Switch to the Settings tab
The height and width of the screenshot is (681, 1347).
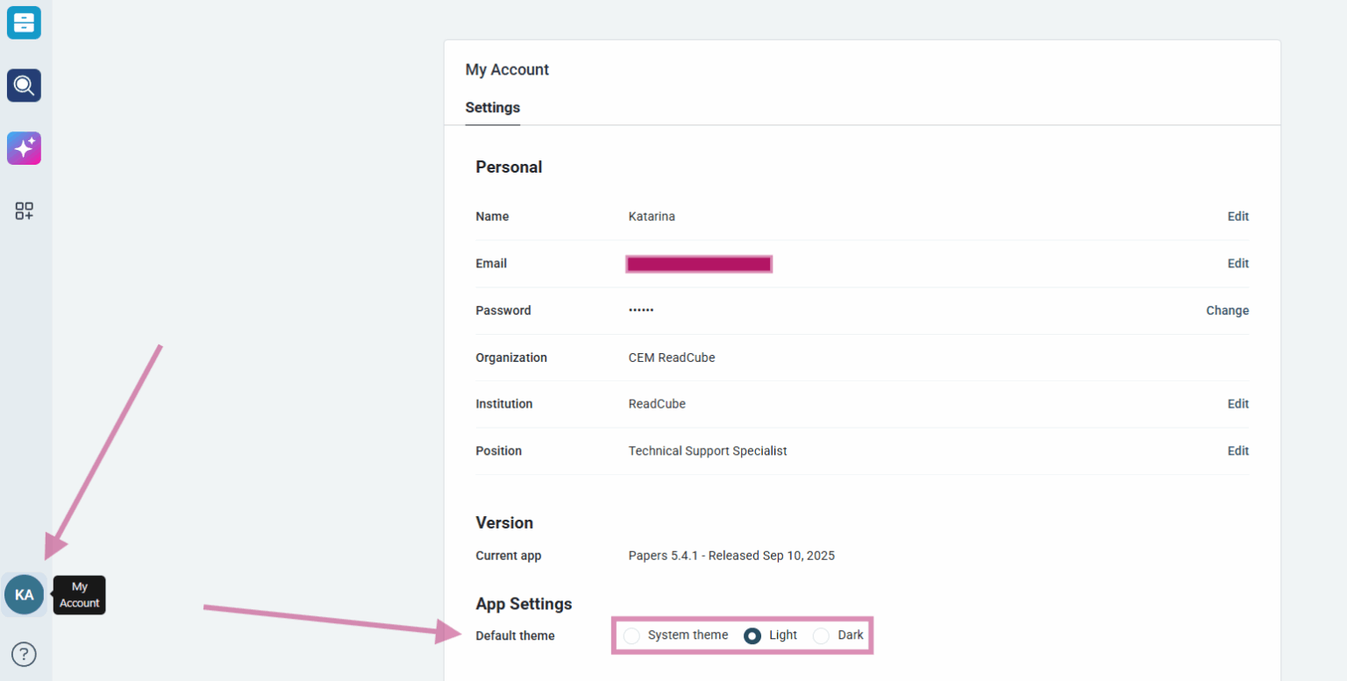pos(492,108)
